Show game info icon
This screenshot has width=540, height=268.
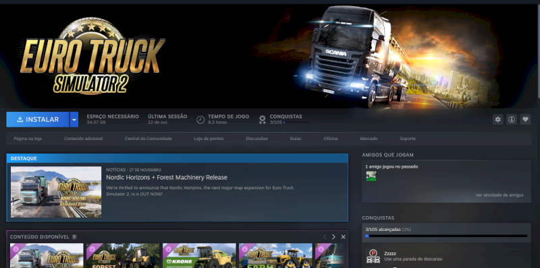click(512, 119)
